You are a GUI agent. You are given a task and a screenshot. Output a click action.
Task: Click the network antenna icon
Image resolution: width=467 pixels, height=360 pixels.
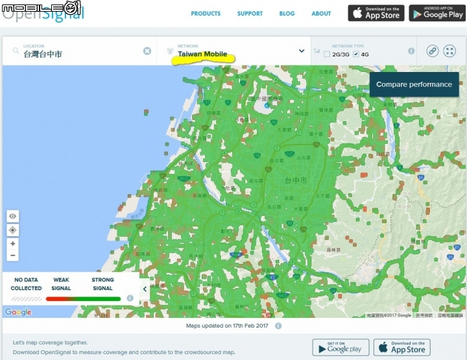point(170,51)
